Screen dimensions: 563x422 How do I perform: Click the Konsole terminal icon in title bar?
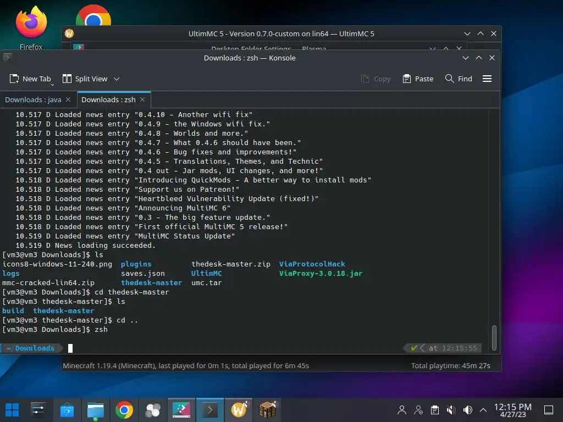(7, 57)
